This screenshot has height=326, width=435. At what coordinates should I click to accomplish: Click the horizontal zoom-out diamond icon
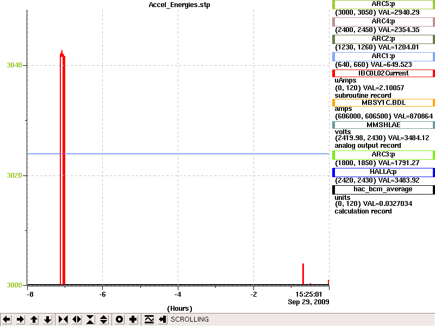coord(77,319)
